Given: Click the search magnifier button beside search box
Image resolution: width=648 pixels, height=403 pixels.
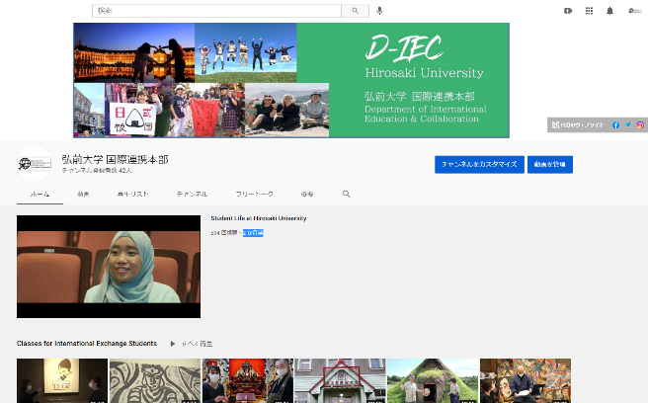Looking at the screenshot, I should (x=355, y=11).
